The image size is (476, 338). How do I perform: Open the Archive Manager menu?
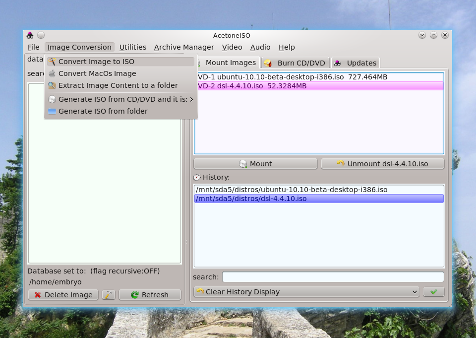click(x=184, y=47)
